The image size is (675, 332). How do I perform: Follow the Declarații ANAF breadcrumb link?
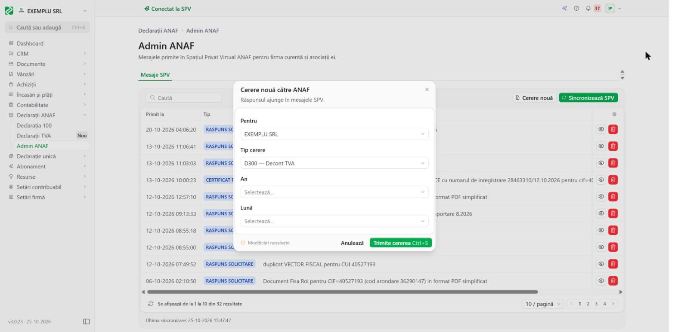pyautogui.click(x=158, y=30)
